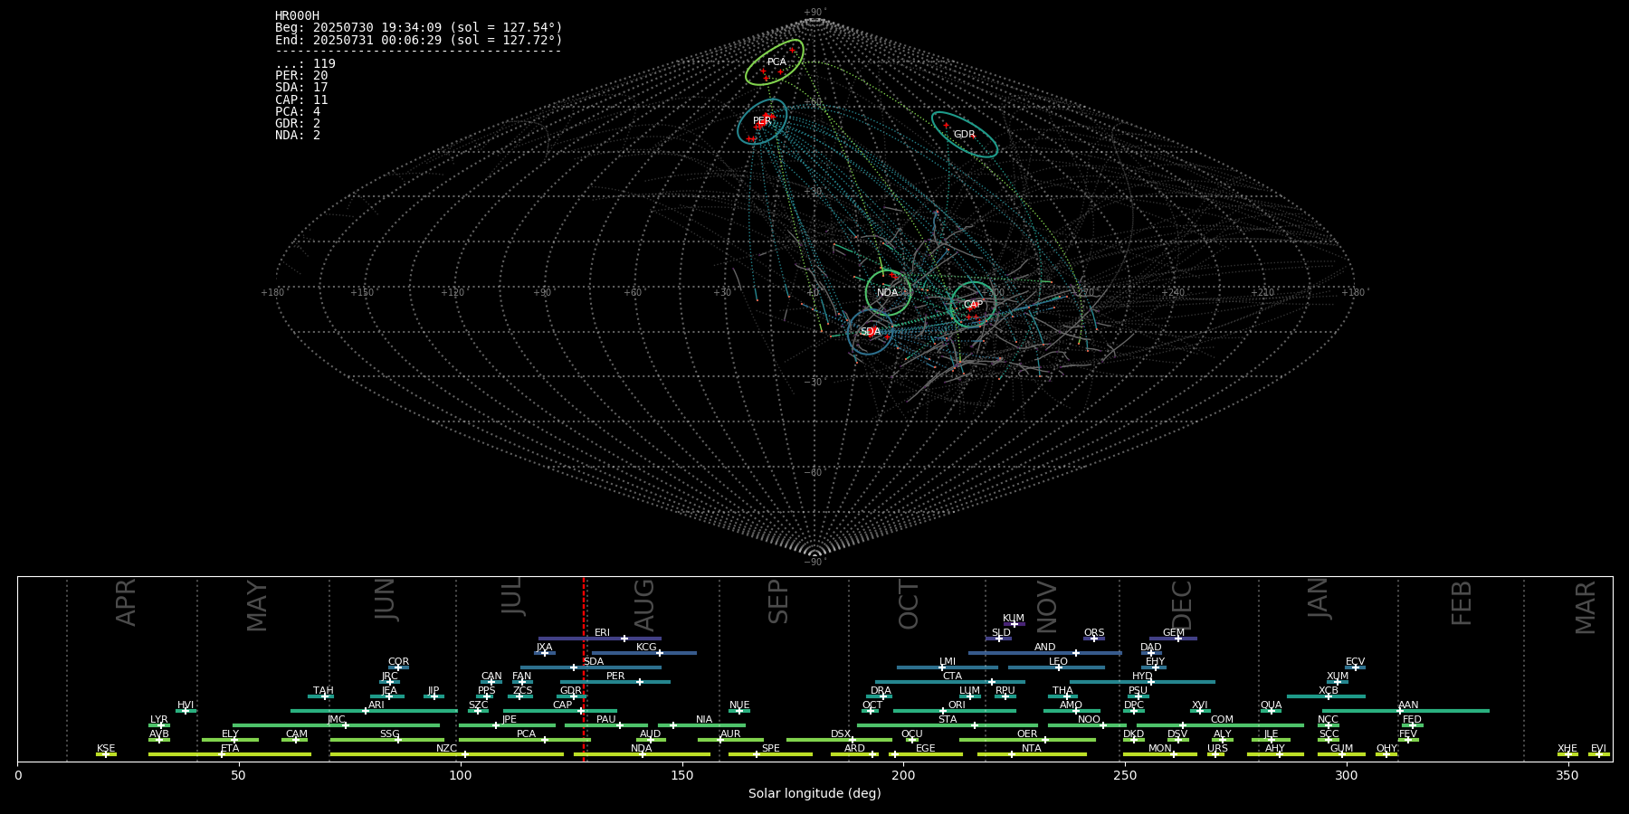Click the 'NDA: 2' count entry
This screenshot has height=814, width=1629.
tap(298, 136)
